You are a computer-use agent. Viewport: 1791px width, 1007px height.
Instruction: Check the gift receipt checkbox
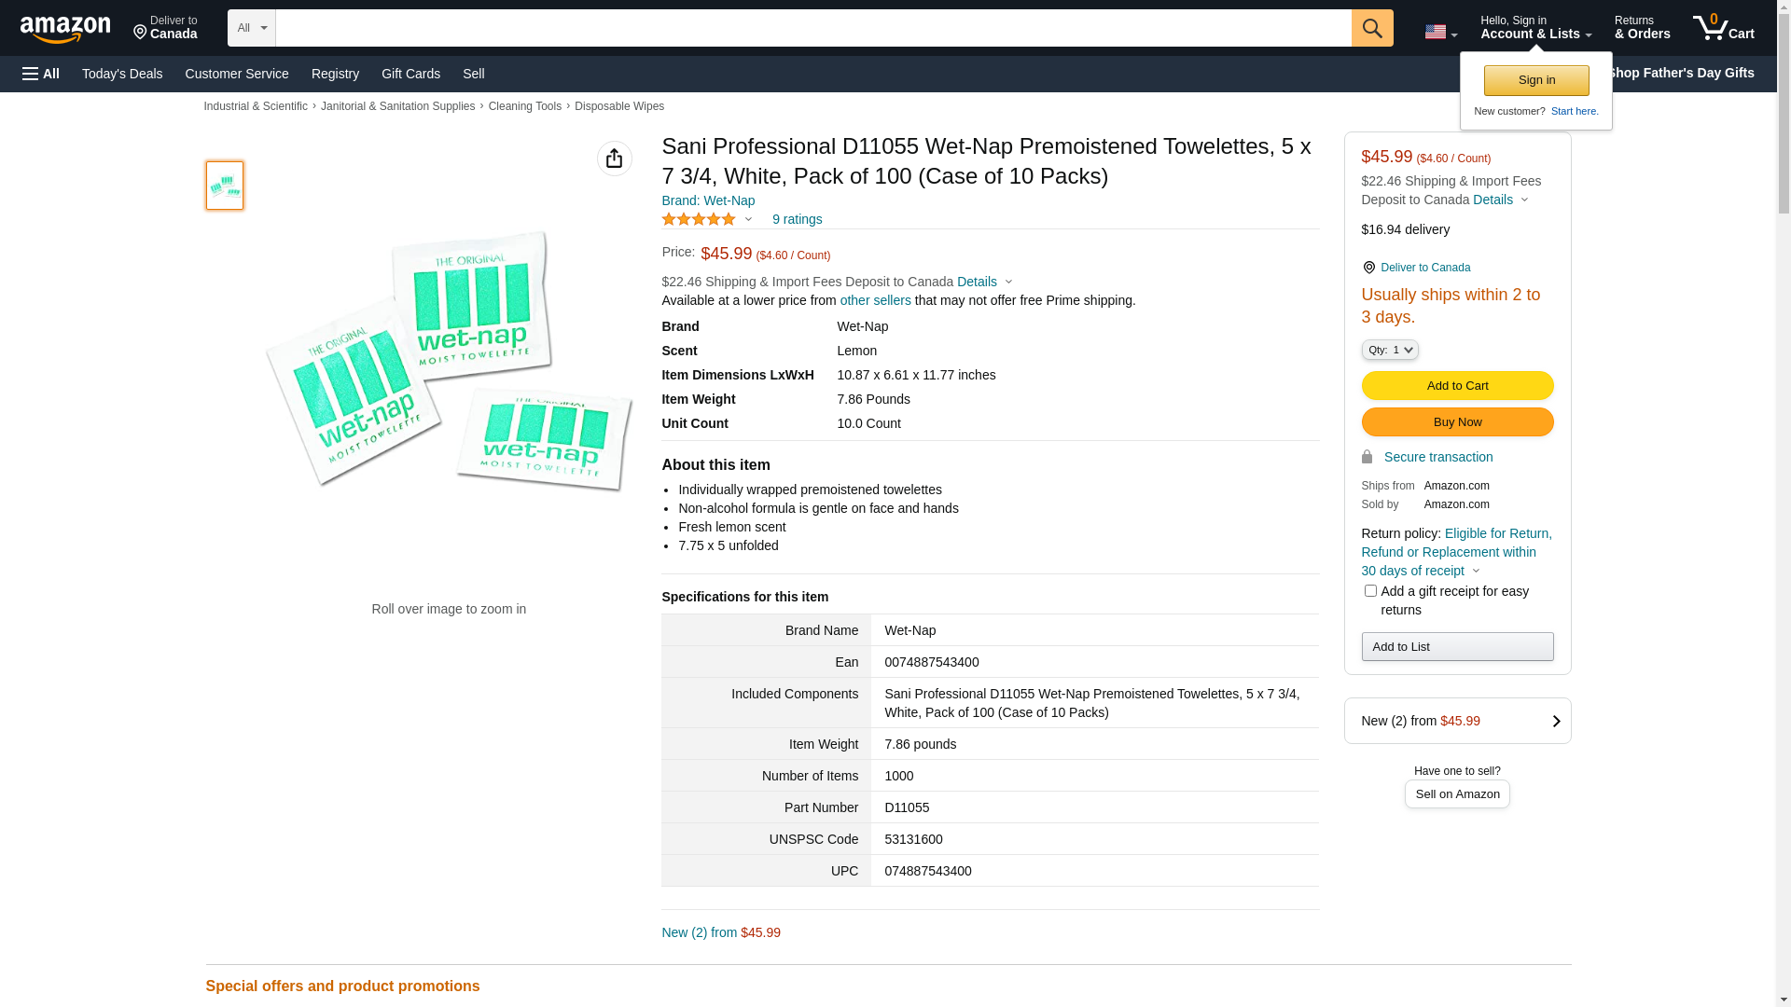point(1370,590)
